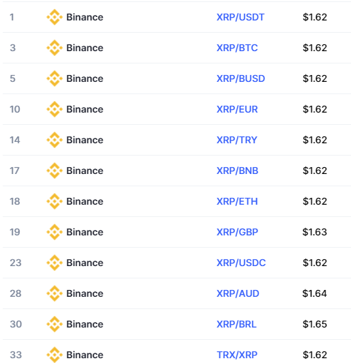Open the XRP/GBP pair link
This screenshot has height=363, width=351.
[237, 232]
